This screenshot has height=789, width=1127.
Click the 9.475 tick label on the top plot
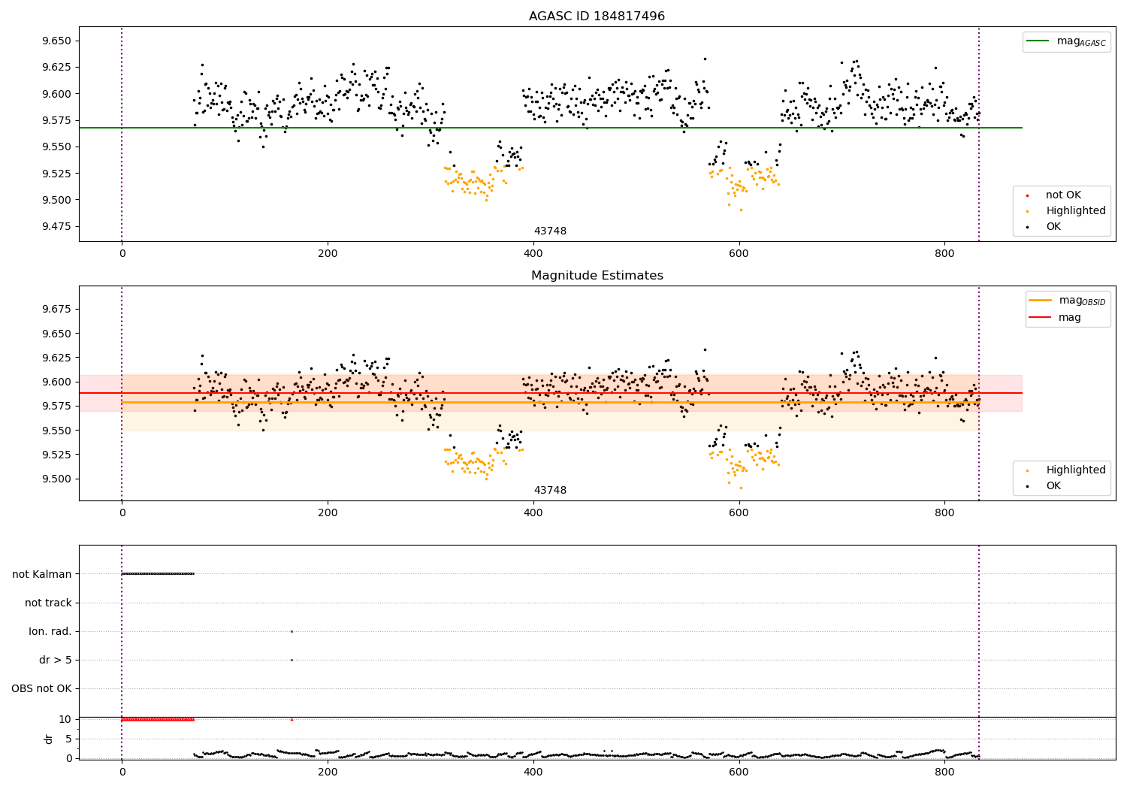tap(57, 226)
